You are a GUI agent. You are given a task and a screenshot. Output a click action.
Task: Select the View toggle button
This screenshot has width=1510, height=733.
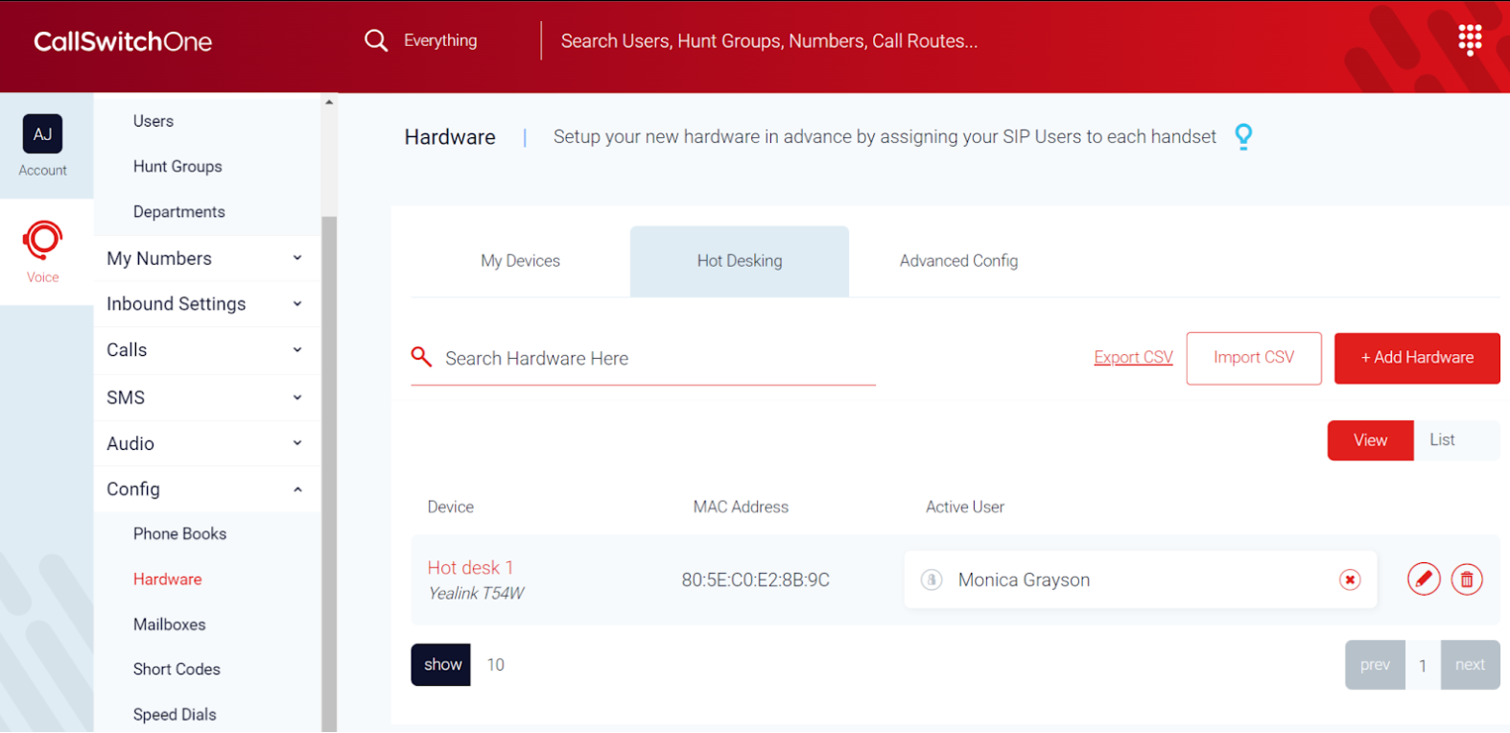tap(1370, 440)
